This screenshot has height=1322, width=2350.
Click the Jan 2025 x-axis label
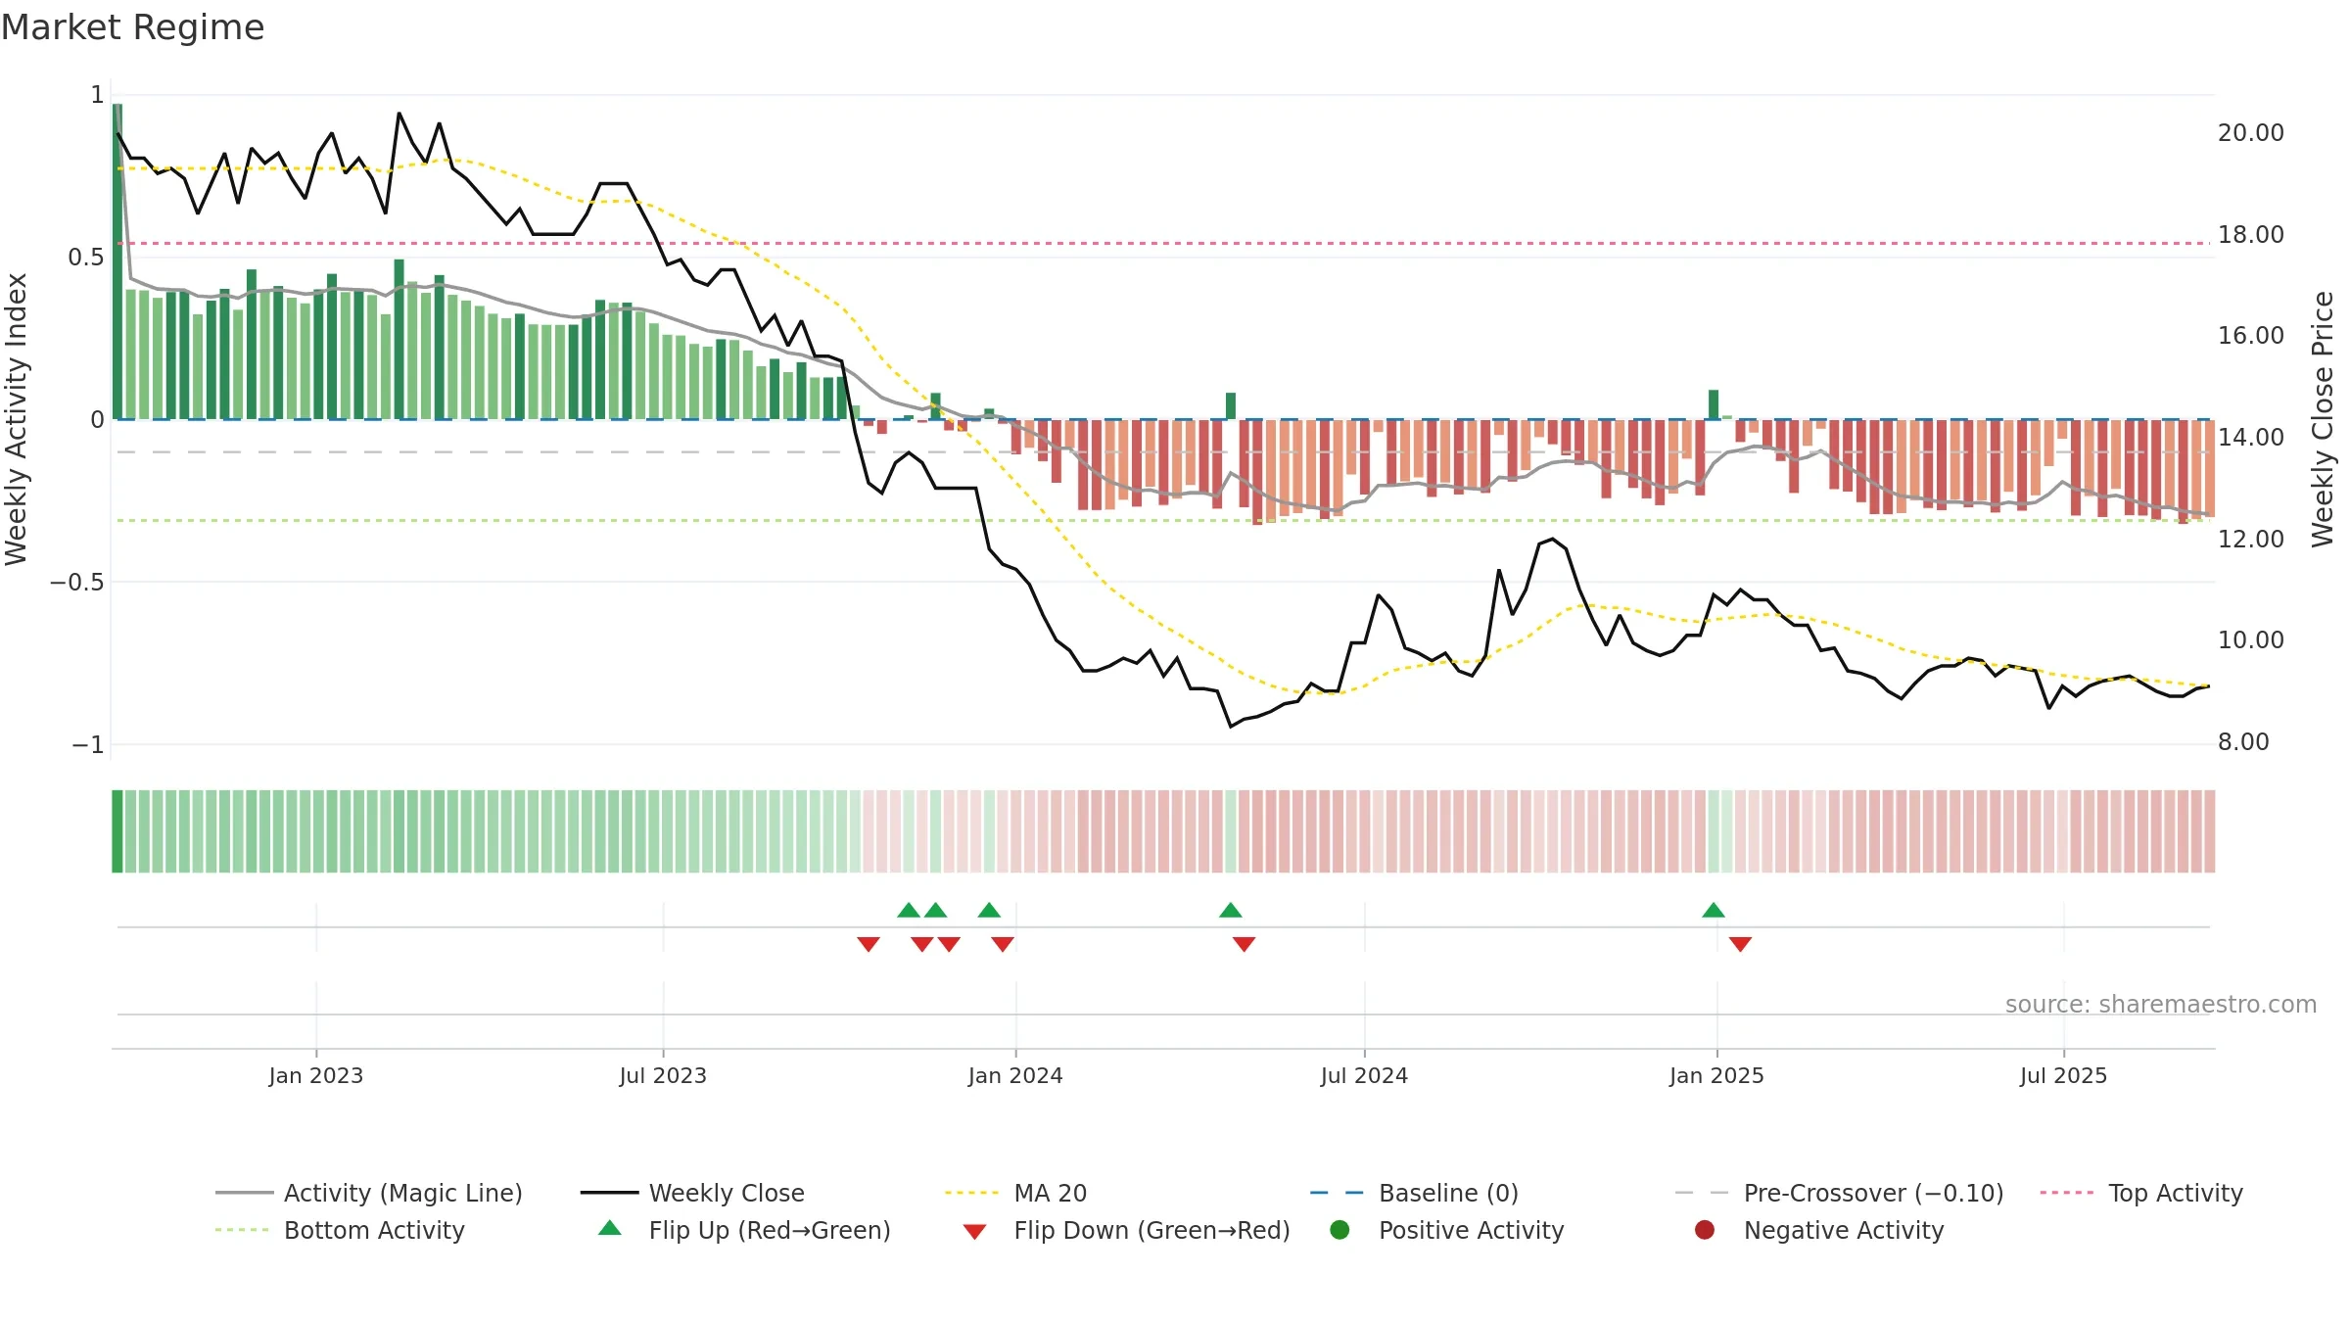click(1716, 1076)
